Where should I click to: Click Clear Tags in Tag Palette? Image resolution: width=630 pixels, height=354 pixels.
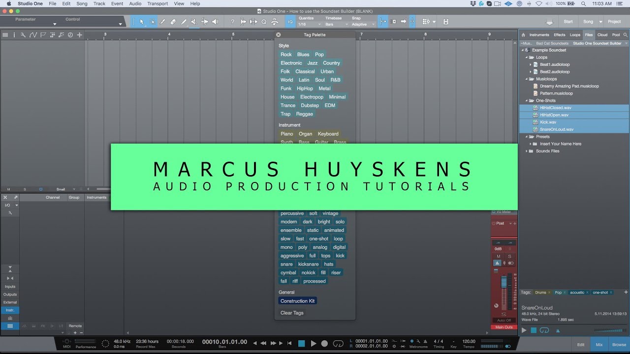coord(292,313)
